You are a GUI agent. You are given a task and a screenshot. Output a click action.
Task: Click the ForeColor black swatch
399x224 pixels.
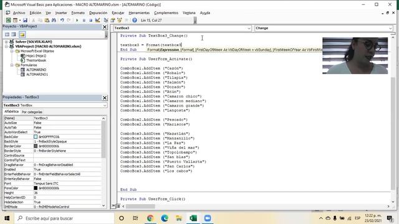tap(36, 188)
